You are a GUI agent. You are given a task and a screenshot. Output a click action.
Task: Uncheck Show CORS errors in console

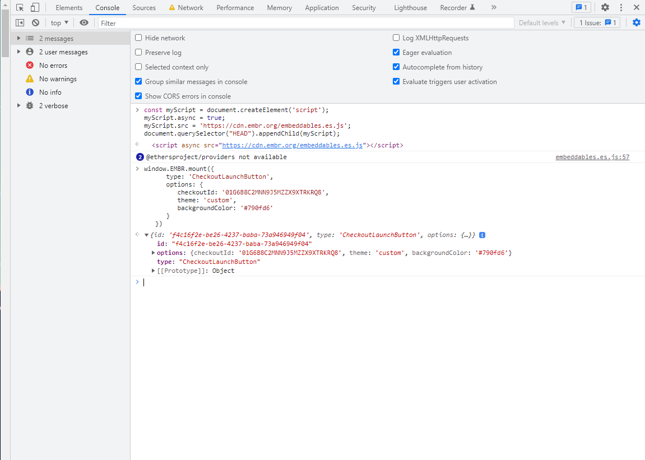(138, 96)
